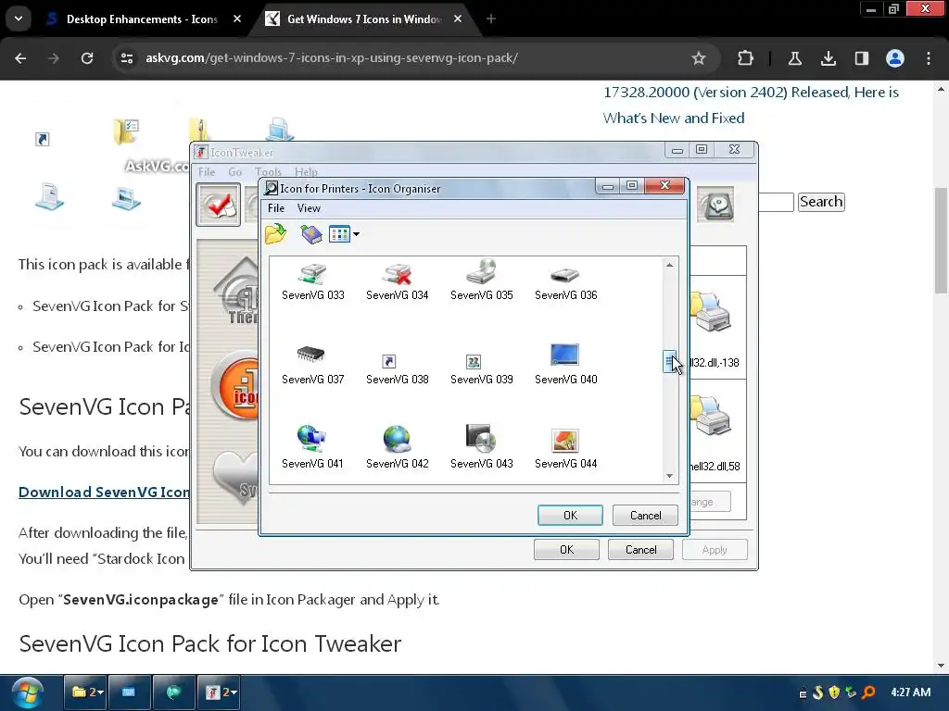The width and height of the screenshot is (949, 711).
Task: Open the browser profile avatar
Action: click(x=895, y=58)
